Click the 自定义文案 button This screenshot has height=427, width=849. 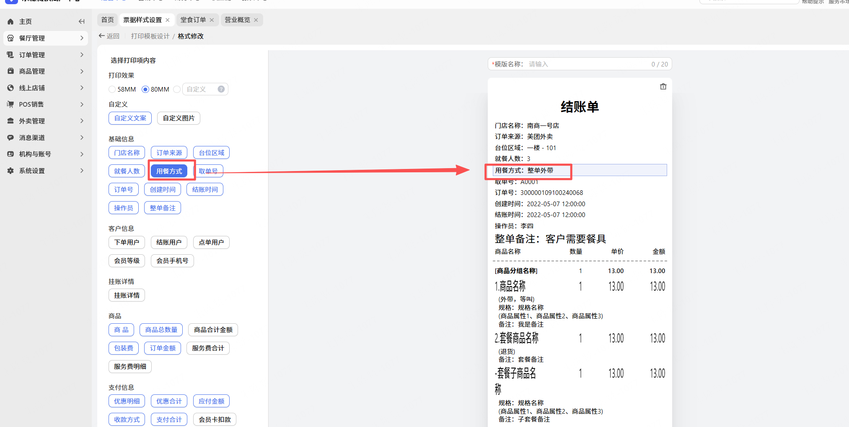(130, 118)
